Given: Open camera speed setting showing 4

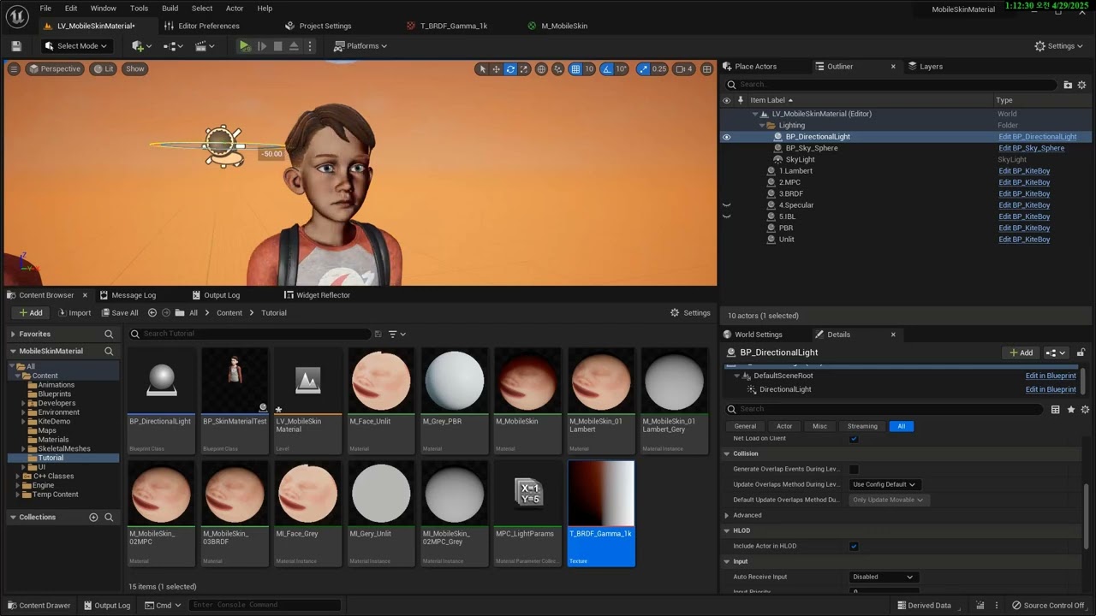Looking at the screenshot, I should 684,69.
